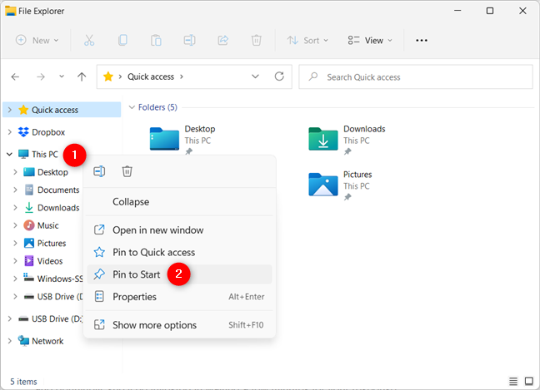Screen dimensions: 540x390
Task: Click the Copy icon in toolbar
Action: tap(122, 40)
